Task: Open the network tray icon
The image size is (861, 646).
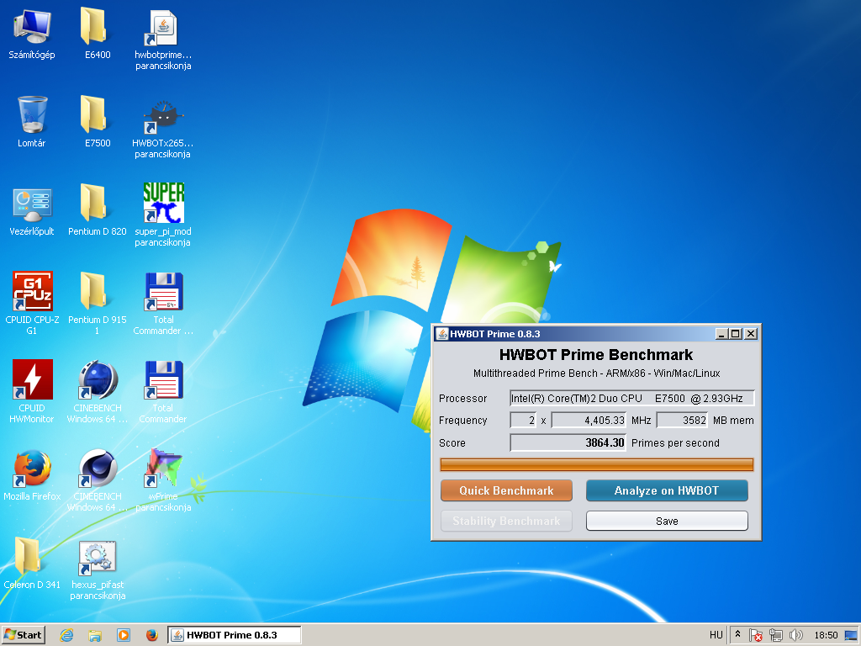Action: tap(776, 635)
